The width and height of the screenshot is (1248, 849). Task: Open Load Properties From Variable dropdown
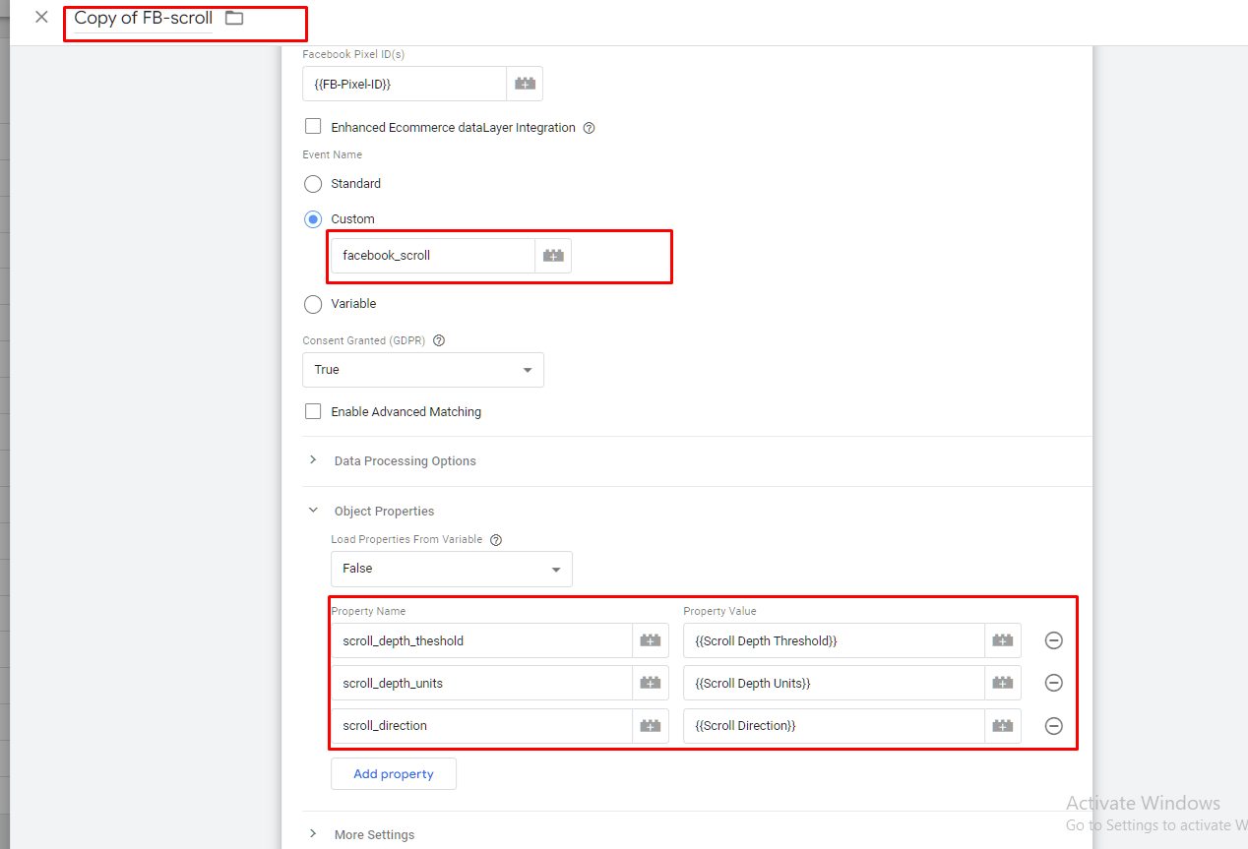click(451, 569)
